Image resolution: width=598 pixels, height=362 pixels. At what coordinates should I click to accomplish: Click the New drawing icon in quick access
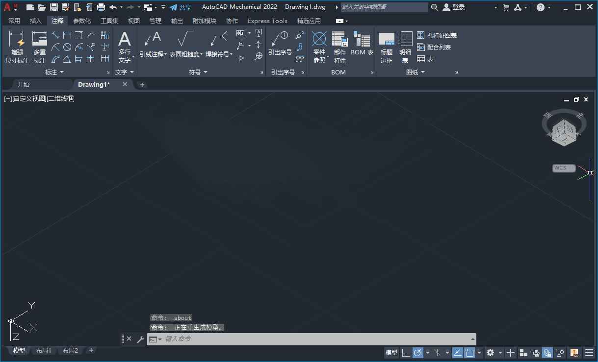coord(30,7)
